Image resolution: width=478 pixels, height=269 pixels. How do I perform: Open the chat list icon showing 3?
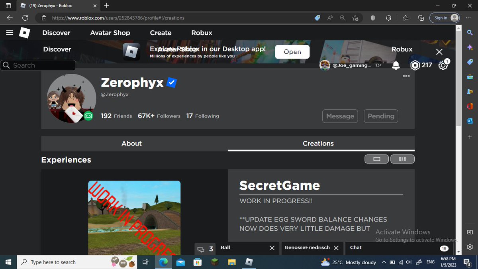[206, 249]
